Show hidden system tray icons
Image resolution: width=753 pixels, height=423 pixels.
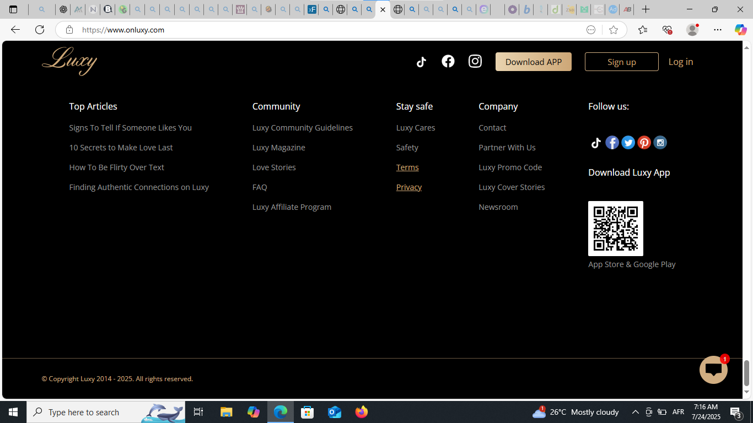pos(635,412)
